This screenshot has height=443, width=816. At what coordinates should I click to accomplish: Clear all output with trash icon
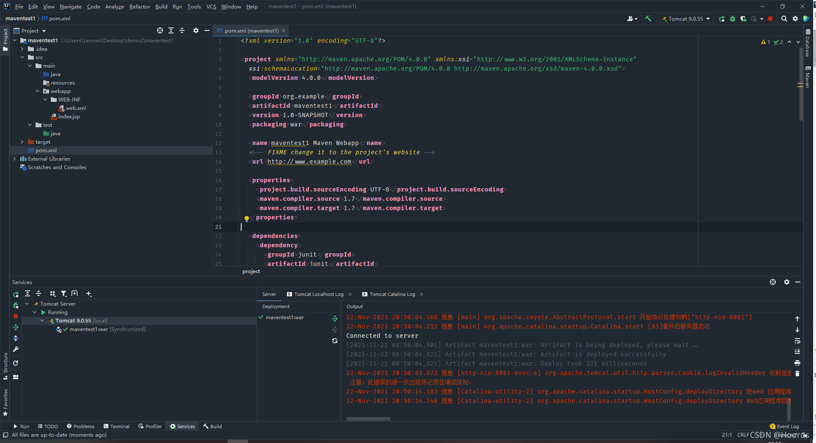tap(797, 373)
